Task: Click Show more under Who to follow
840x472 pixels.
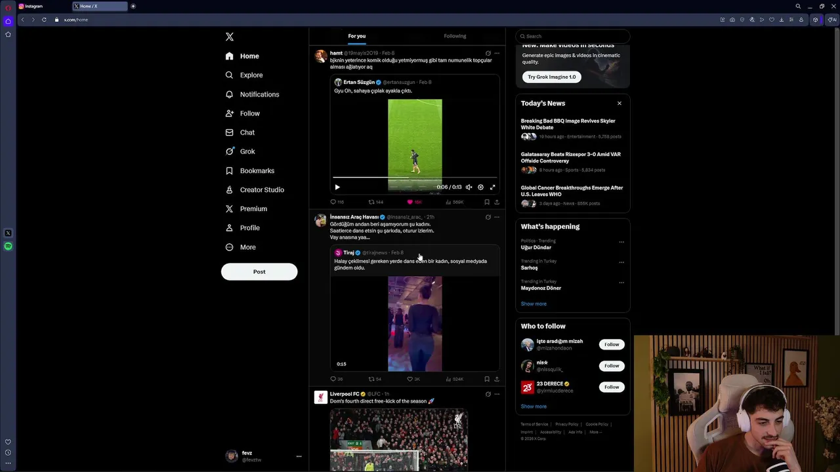Action: pyautogui.click(x=534, y=406)
